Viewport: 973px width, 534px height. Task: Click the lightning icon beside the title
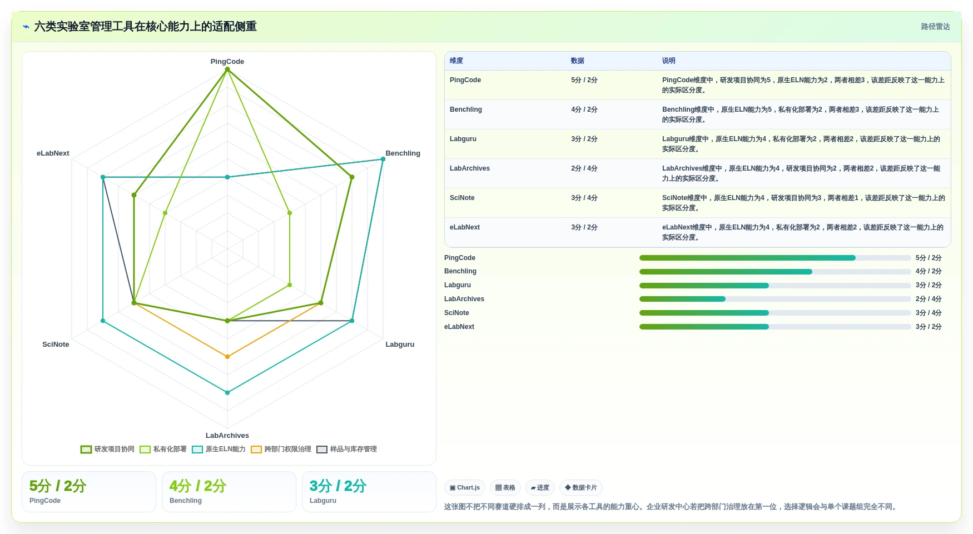26,27
